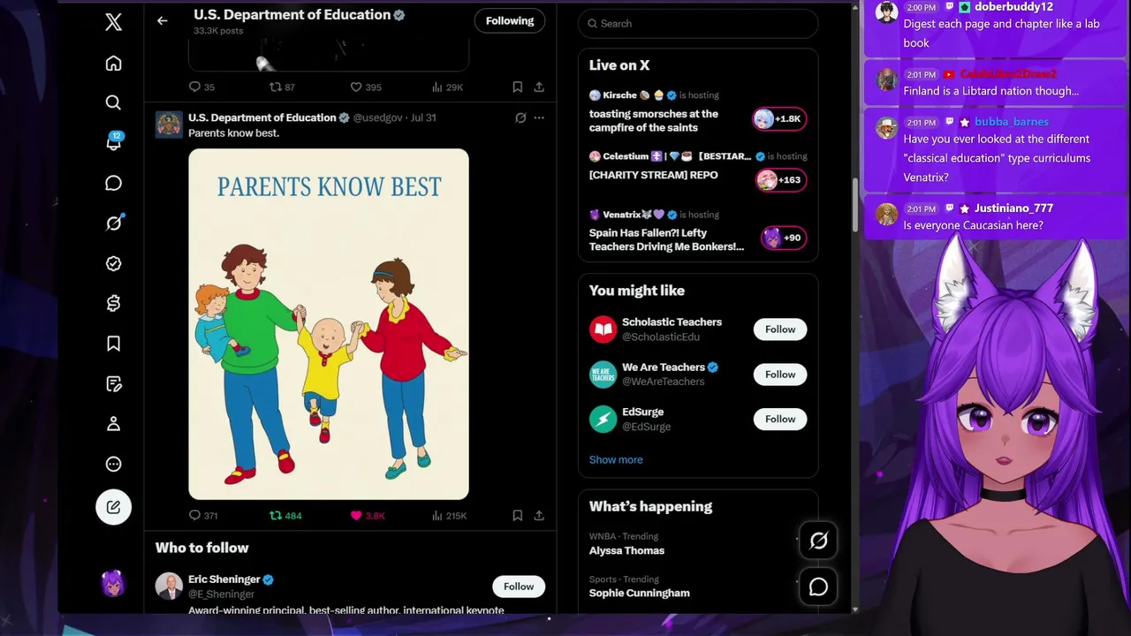This screenshot has width=1131, height=636.
Task: Open the purple account avatar menu
Action: 113,583
